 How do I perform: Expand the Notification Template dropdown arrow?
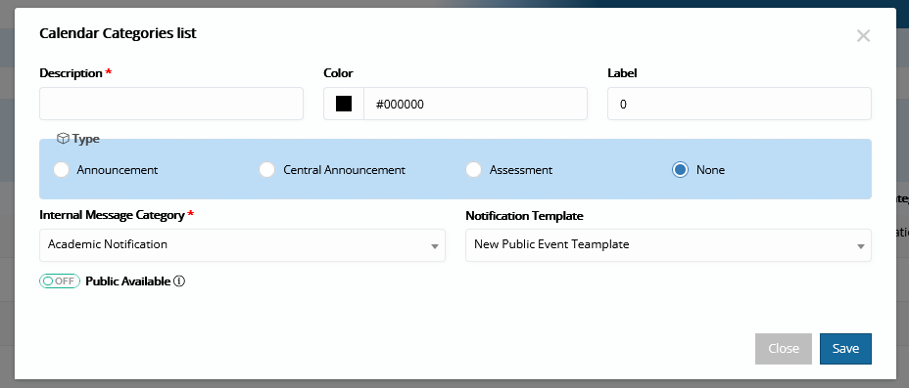tap(860, 246)
